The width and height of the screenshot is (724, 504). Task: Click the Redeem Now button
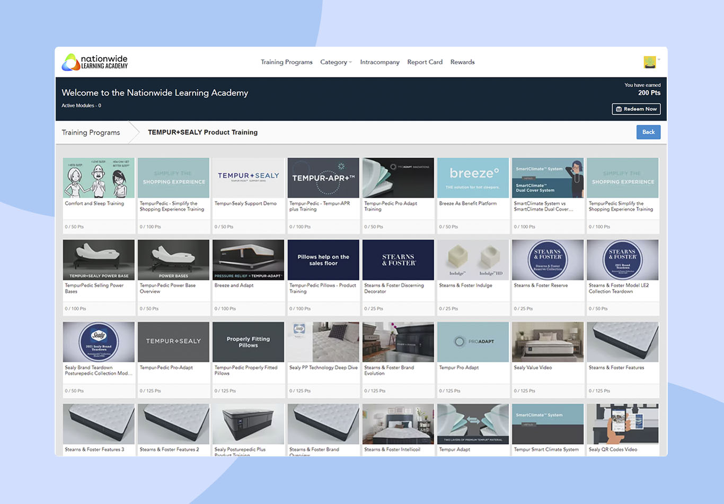[x=636, y=109]
